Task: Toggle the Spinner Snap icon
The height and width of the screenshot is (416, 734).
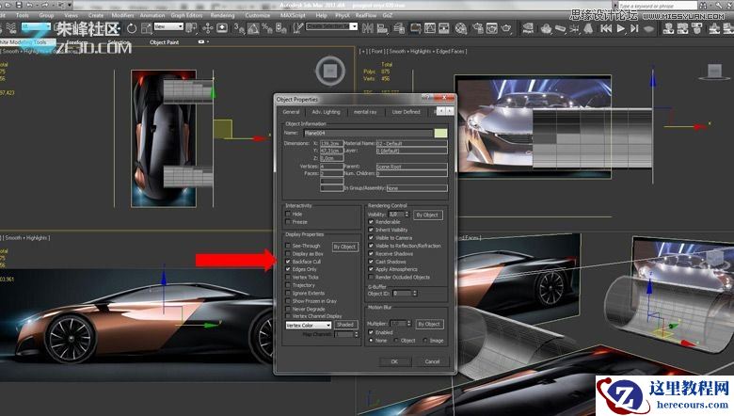Action: point(280,28)
